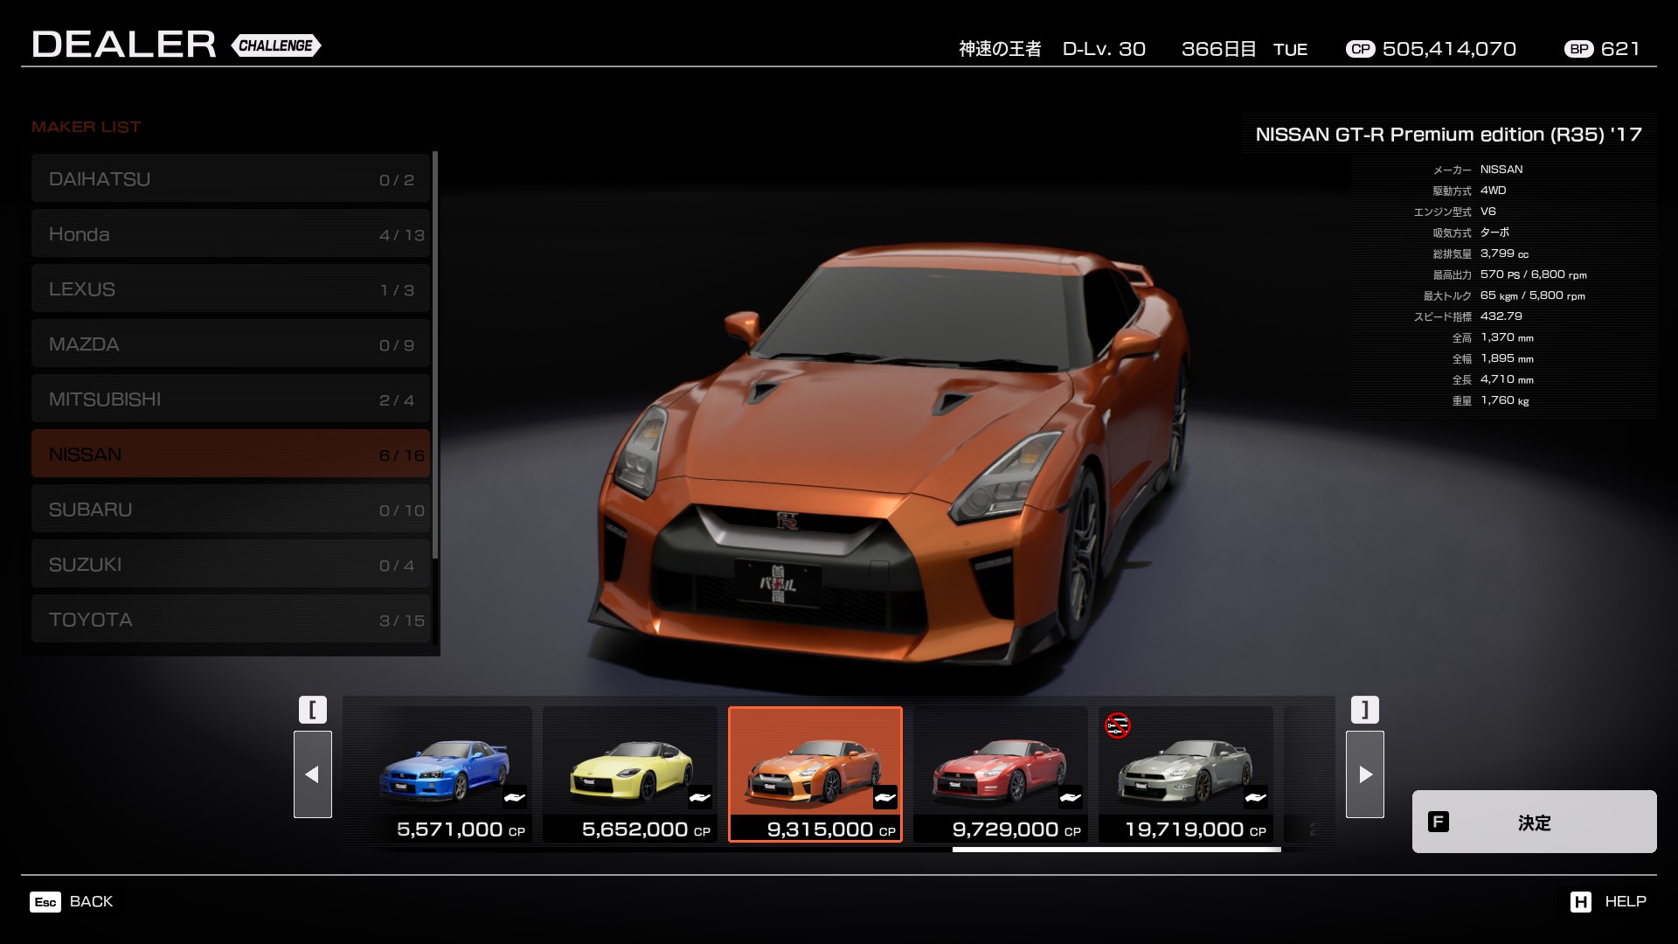This screenshot has width=1678, height=944.
Task: Click the car carousel horizontal scroll indicator
Action: point(1116,849)
